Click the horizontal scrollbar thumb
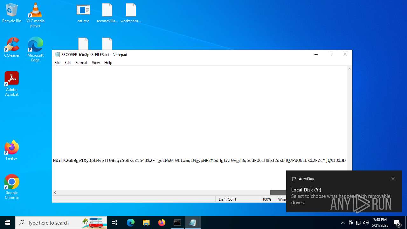The height and width of the screenshot is (229, 407). 278,192
